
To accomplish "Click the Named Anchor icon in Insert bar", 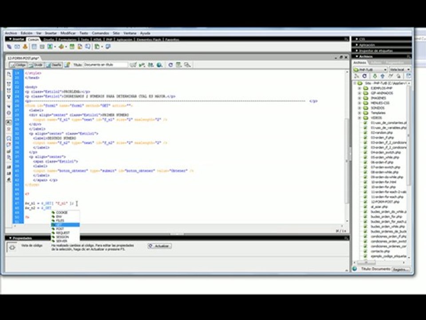I will click(x=25, y=47).
